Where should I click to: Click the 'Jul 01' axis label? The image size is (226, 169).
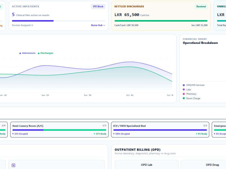pyautogui.click(x=130, y=95)
